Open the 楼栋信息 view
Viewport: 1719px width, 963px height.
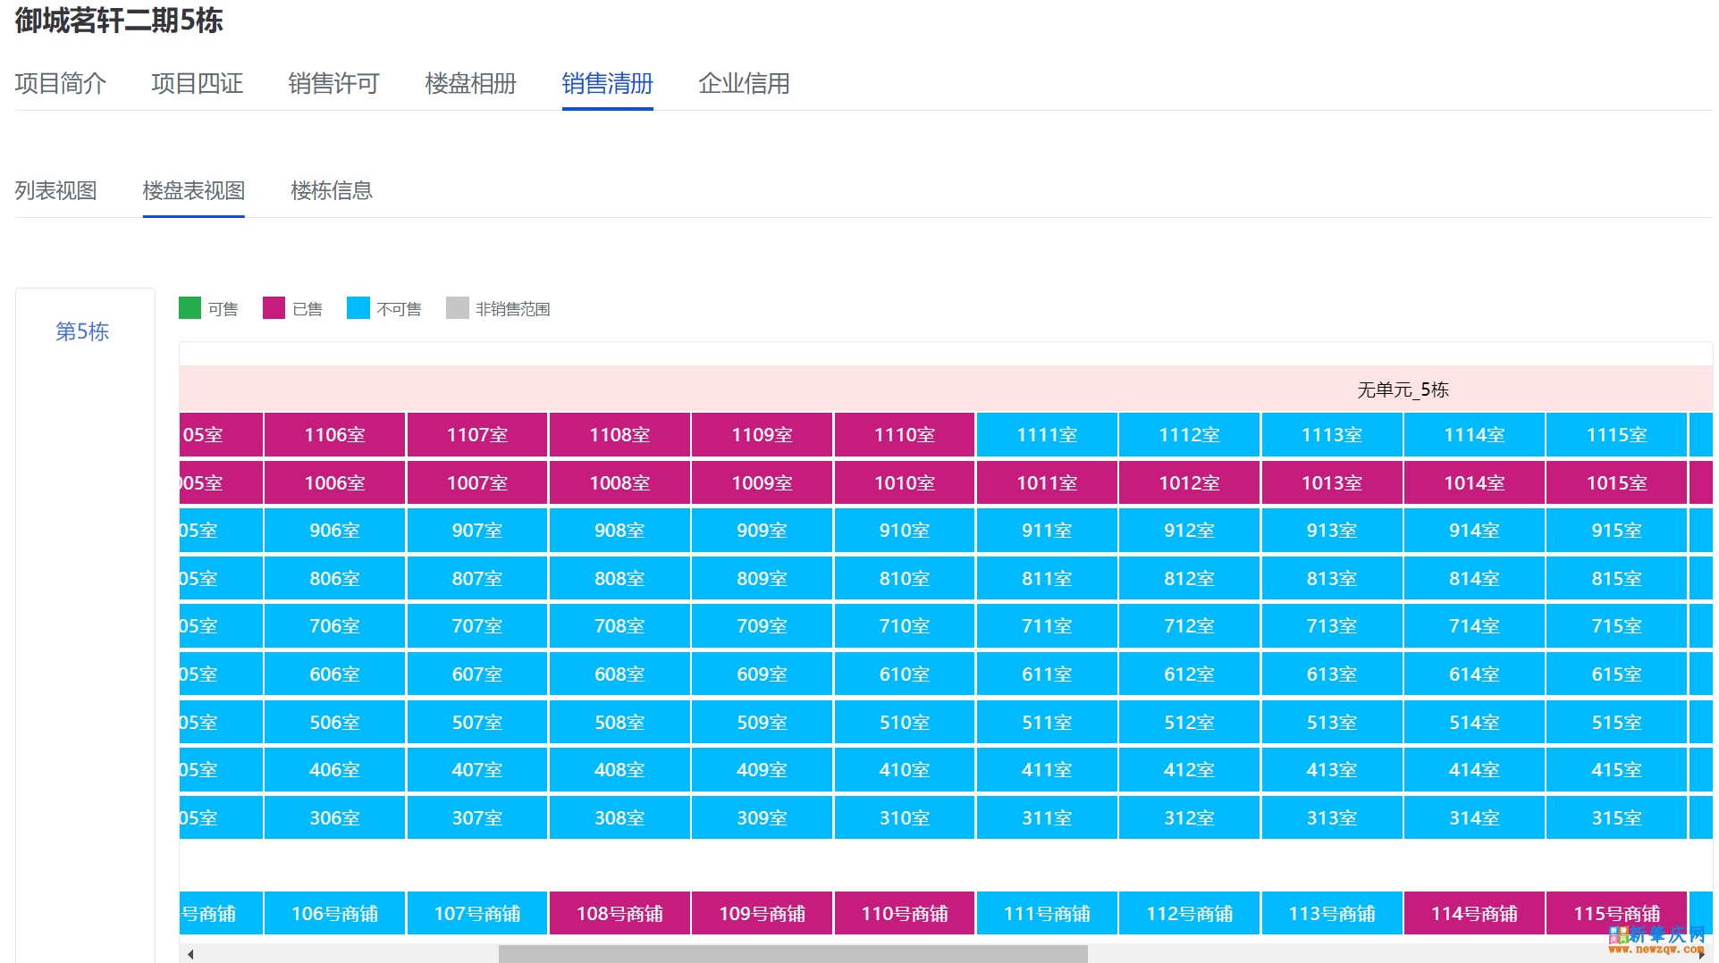point(330,190)
